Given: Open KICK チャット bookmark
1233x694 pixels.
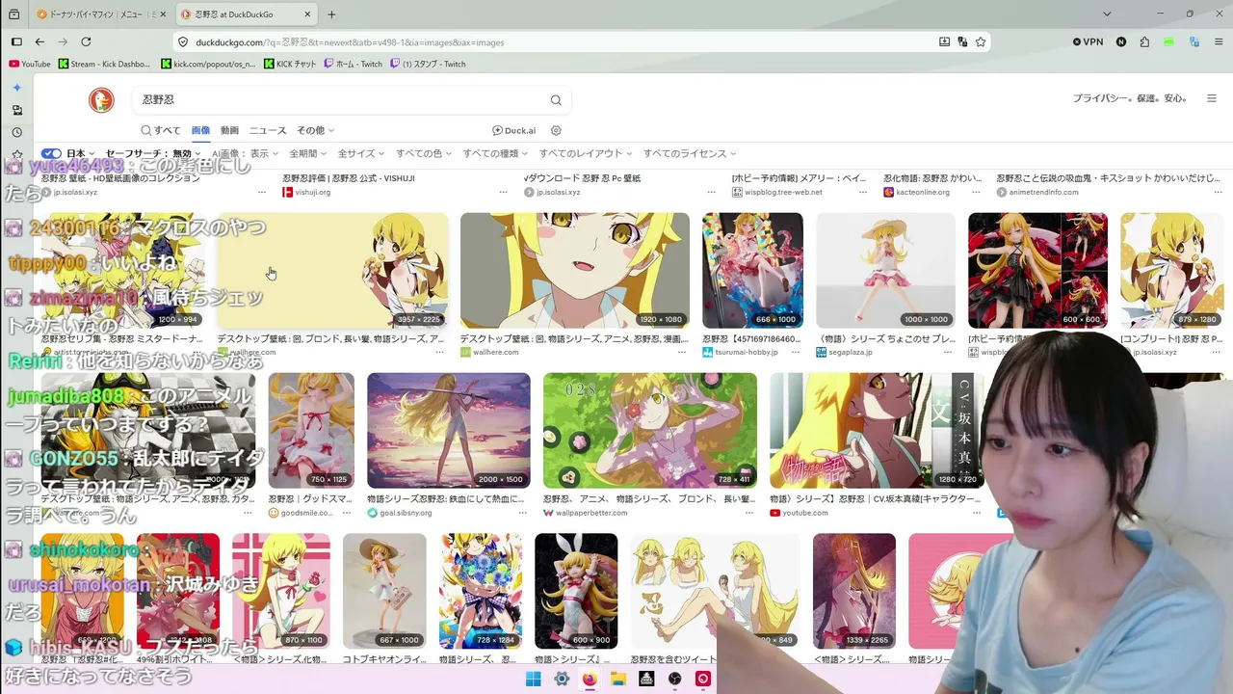Looking at the screenshot, I should click(290, 65).
